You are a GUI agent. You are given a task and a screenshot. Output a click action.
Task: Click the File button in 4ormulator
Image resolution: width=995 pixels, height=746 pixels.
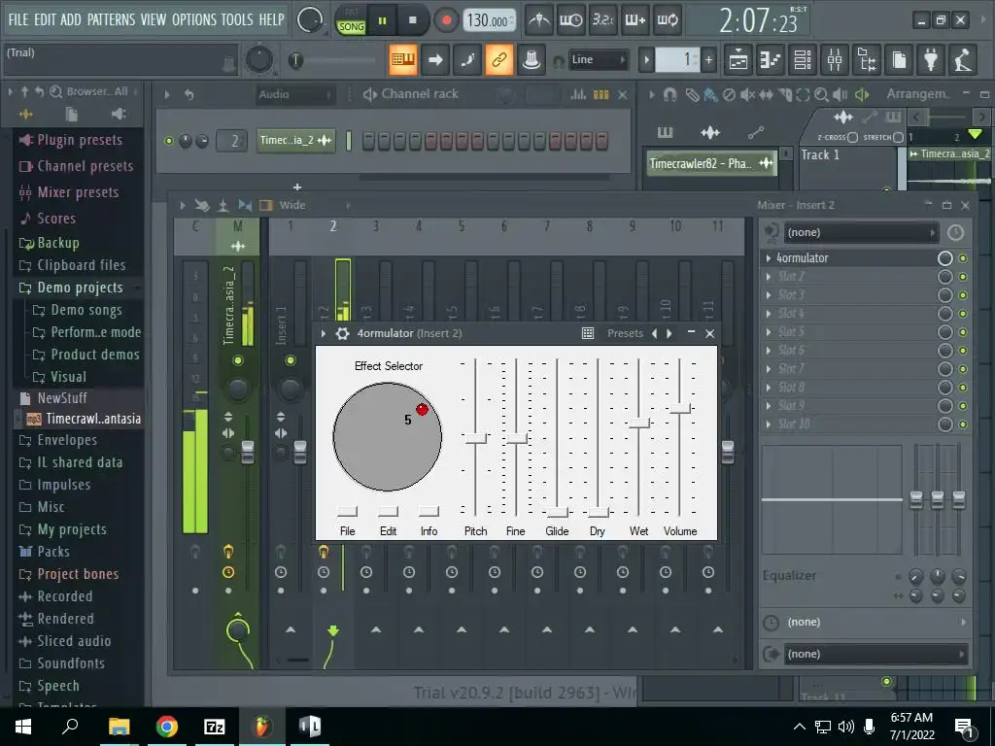pos(347,511)
